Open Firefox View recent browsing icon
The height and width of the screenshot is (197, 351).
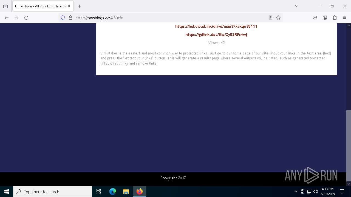[5, 6]
